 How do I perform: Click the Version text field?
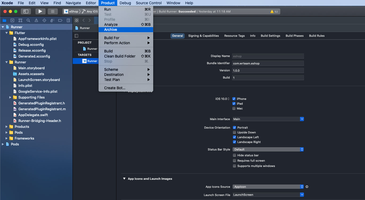[268, 70]
